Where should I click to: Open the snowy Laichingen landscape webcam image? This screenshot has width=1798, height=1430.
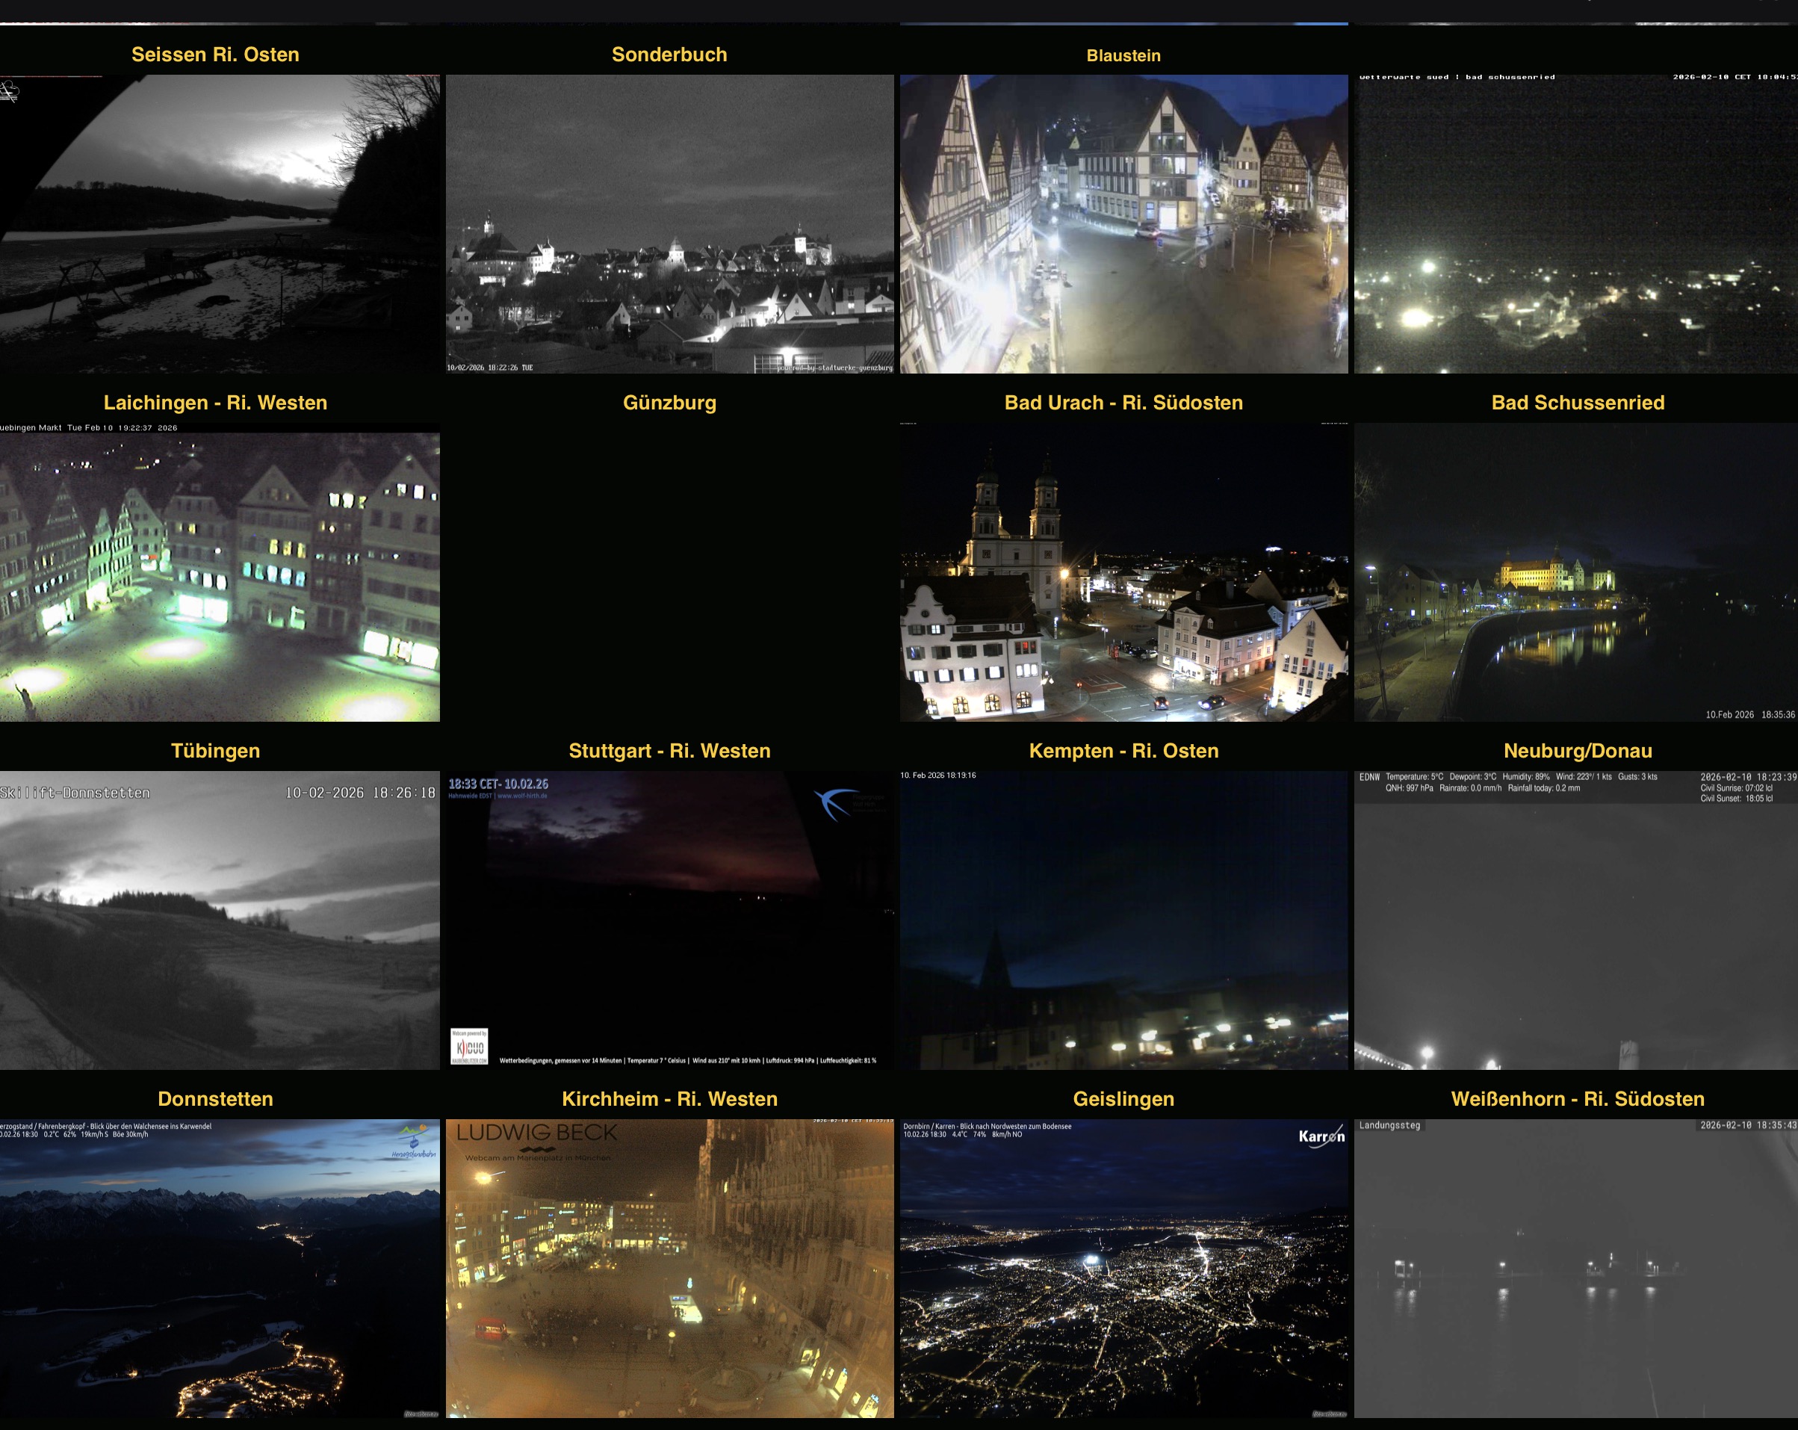click(220, 223)
